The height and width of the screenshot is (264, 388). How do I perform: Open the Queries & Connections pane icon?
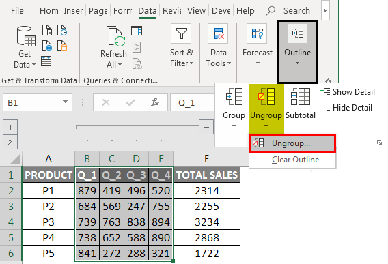137,31
